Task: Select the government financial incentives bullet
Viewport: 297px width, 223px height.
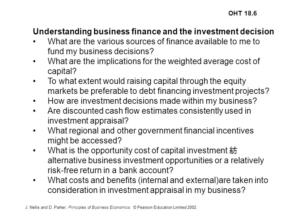Action: click(x=151, y=131)
